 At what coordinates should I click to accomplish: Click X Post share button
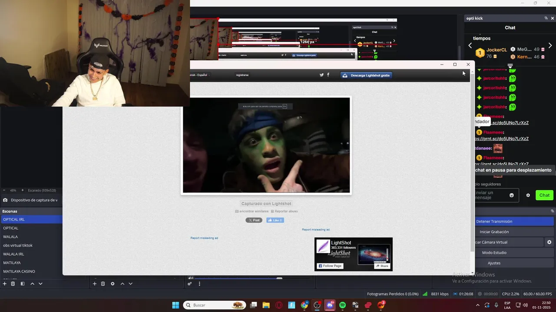(x=254, y=220)
